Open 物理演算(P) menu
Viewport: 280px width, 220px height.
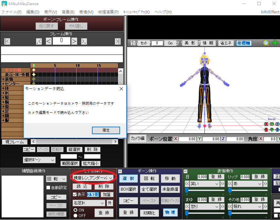tap(108, 12)
